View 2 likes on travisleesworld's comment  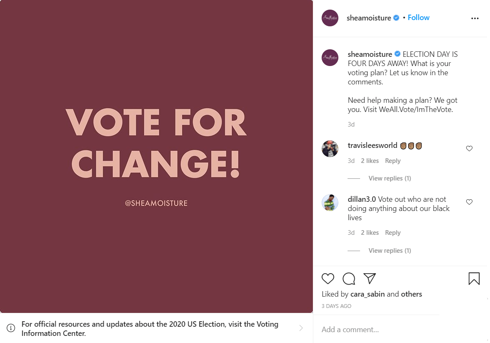[370, 160]
